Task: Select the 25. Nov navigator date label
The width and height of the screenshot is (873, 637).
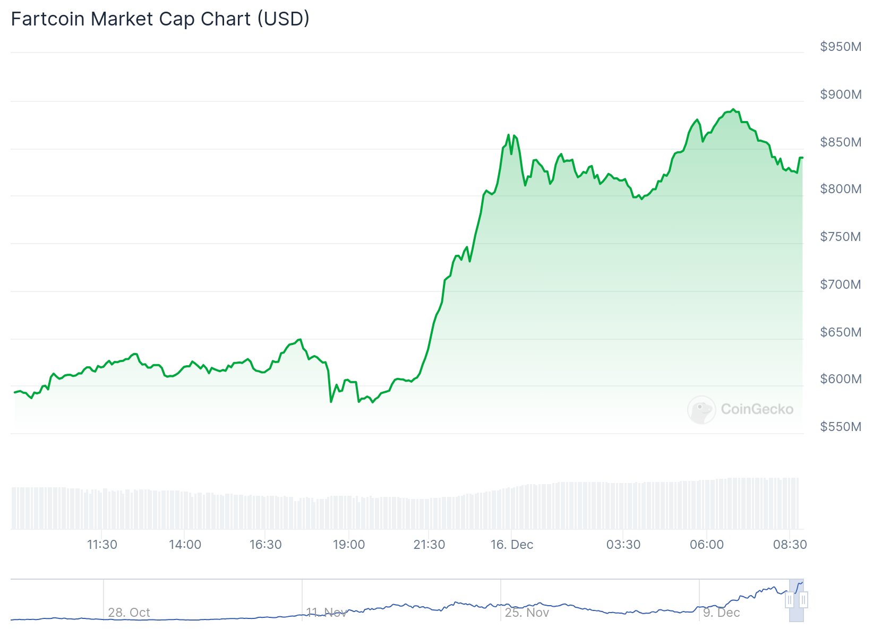Action: coord(527,613)
